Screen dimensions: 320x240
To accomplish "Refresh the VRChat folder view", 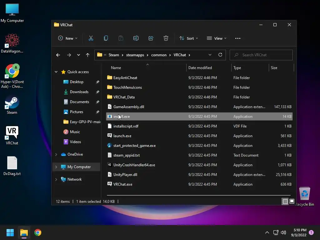I will tap(220, 55).
